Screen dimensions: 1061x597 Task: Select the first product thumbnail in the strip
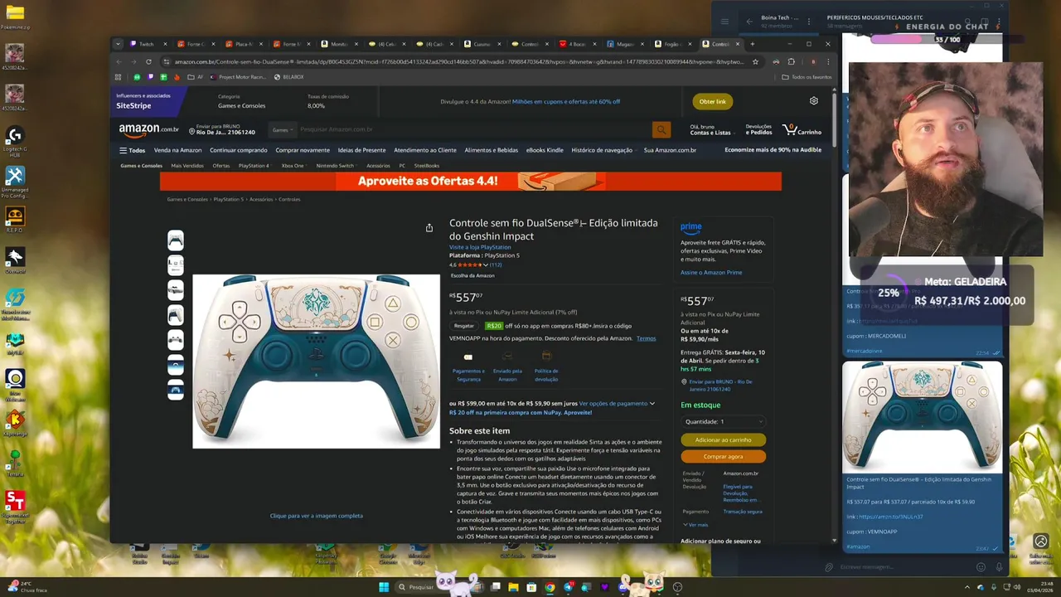coord(175,240)
